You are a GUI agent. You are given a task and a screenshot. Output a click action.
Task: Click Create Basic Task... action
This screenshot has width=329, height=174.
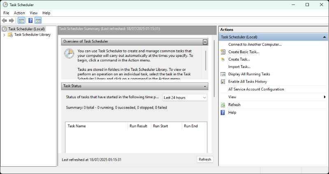[244, 52]
